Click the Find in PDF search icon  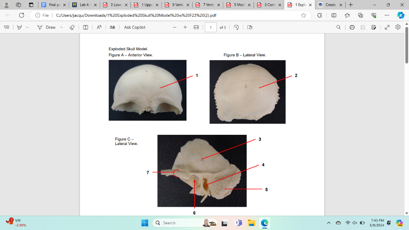338,27
